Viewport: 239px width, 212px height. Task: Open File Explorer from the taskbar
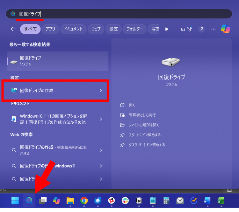tap(70, 201)
